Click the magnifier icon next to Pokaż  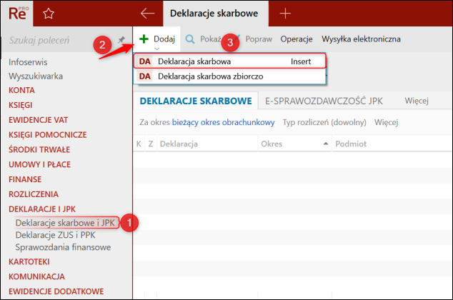point(190,39)
